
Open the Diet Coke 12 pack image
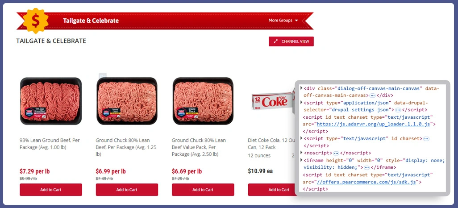click(272, 101)
